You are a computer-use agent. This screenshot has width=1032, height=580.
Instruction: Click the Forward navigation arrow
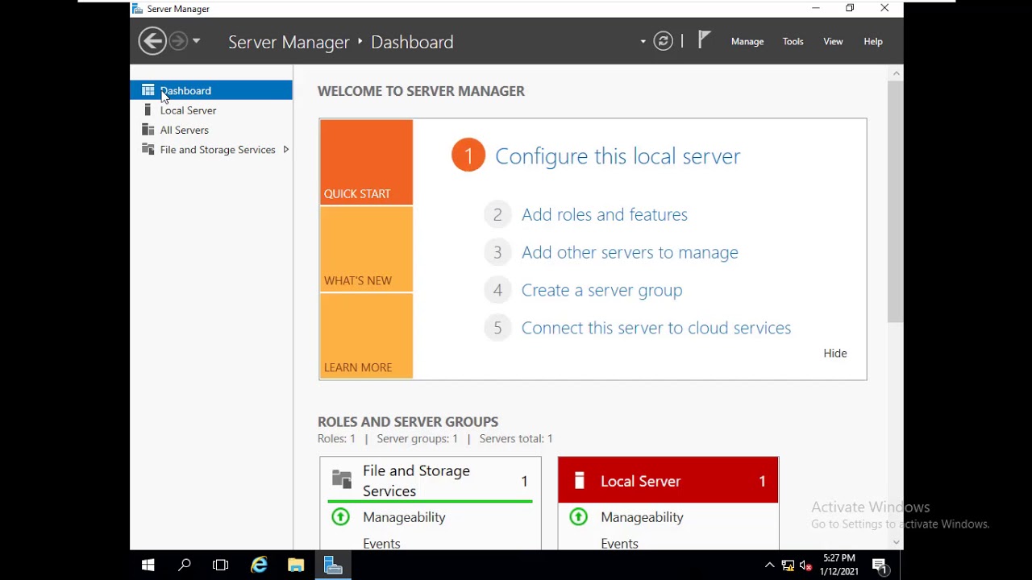pyautogui.click(x=178, y=41)
